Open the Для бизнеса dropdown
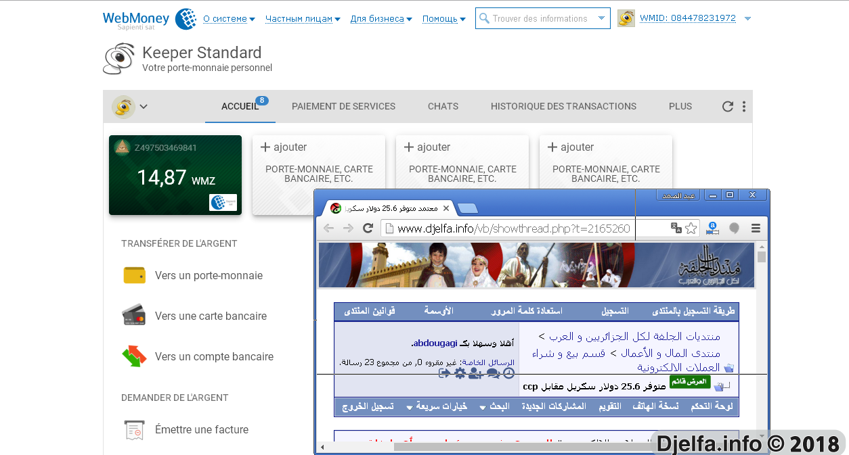849x455 pixels. coord(381,19)
